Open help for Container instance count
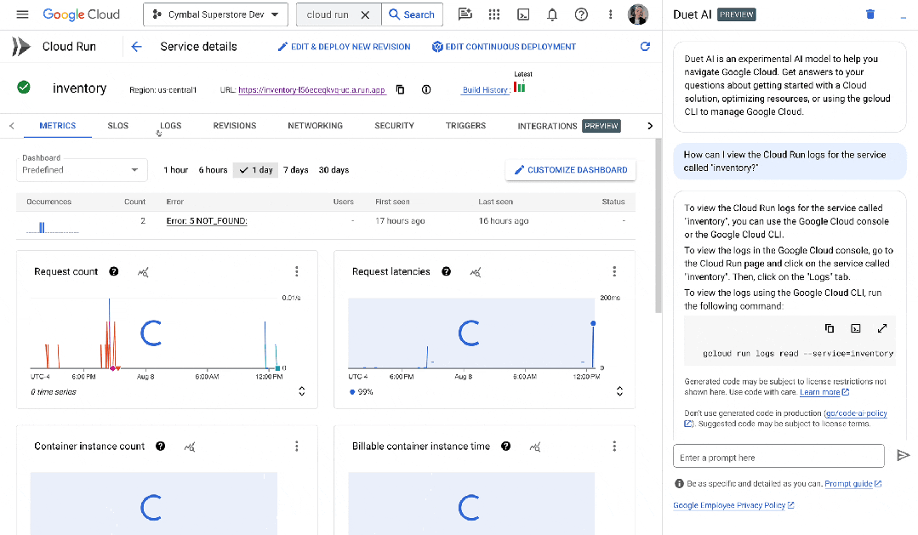Image resolution: width=918 pixels, height=535 pixels. tap(160, 446)
